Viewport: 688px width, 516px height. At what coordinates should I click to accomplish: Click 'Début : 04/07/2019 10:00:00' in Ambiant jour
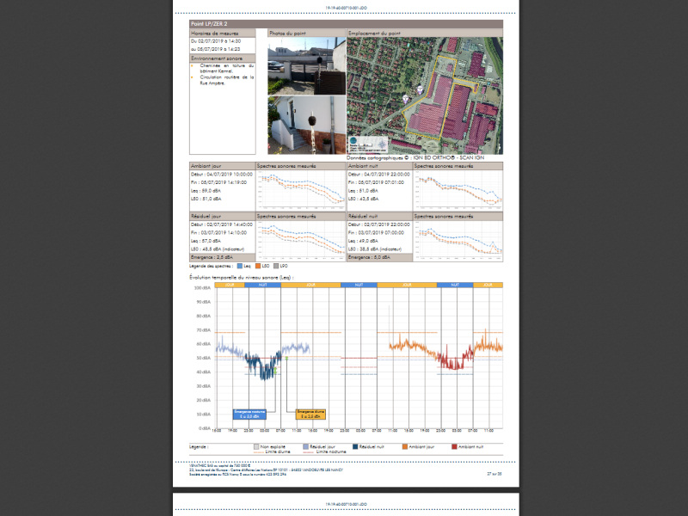[222, 175]
